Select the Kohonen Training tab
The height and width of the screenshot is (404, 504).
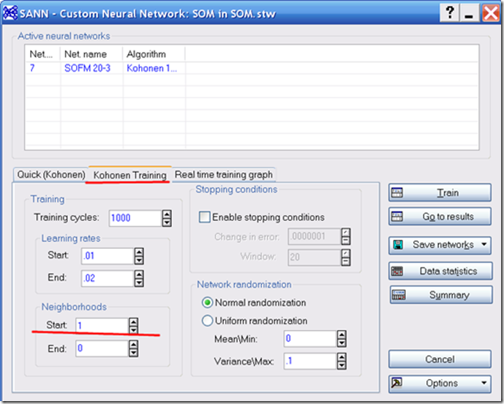(x=130, y=175)
